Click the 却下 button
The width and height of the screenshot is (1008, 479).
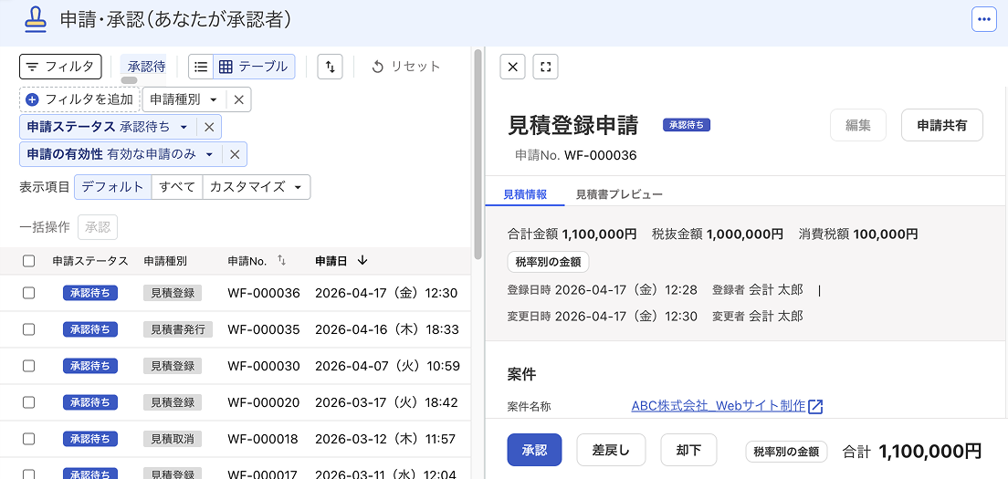click(688, 450)
